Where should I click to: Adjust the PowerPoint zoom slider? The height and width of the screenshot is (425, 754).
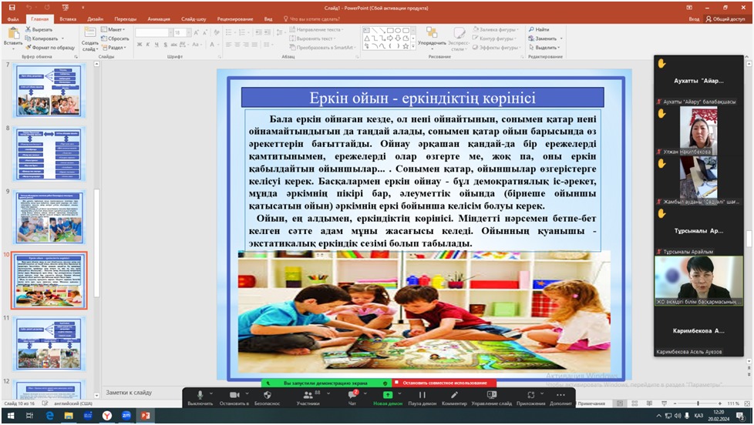(x=698, y=403)
